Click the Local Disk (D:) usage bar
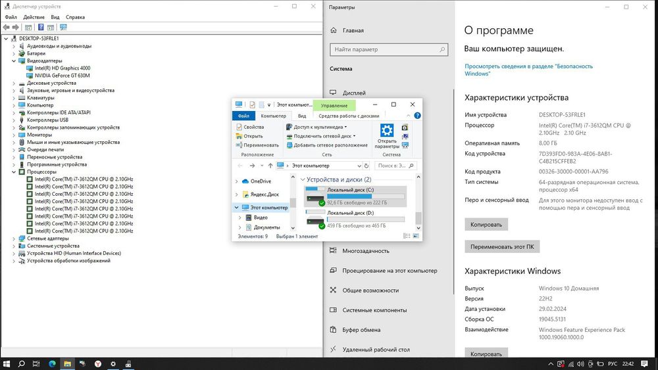The width and height of the screenshot is (658, 370). click(x=365, y=219)
